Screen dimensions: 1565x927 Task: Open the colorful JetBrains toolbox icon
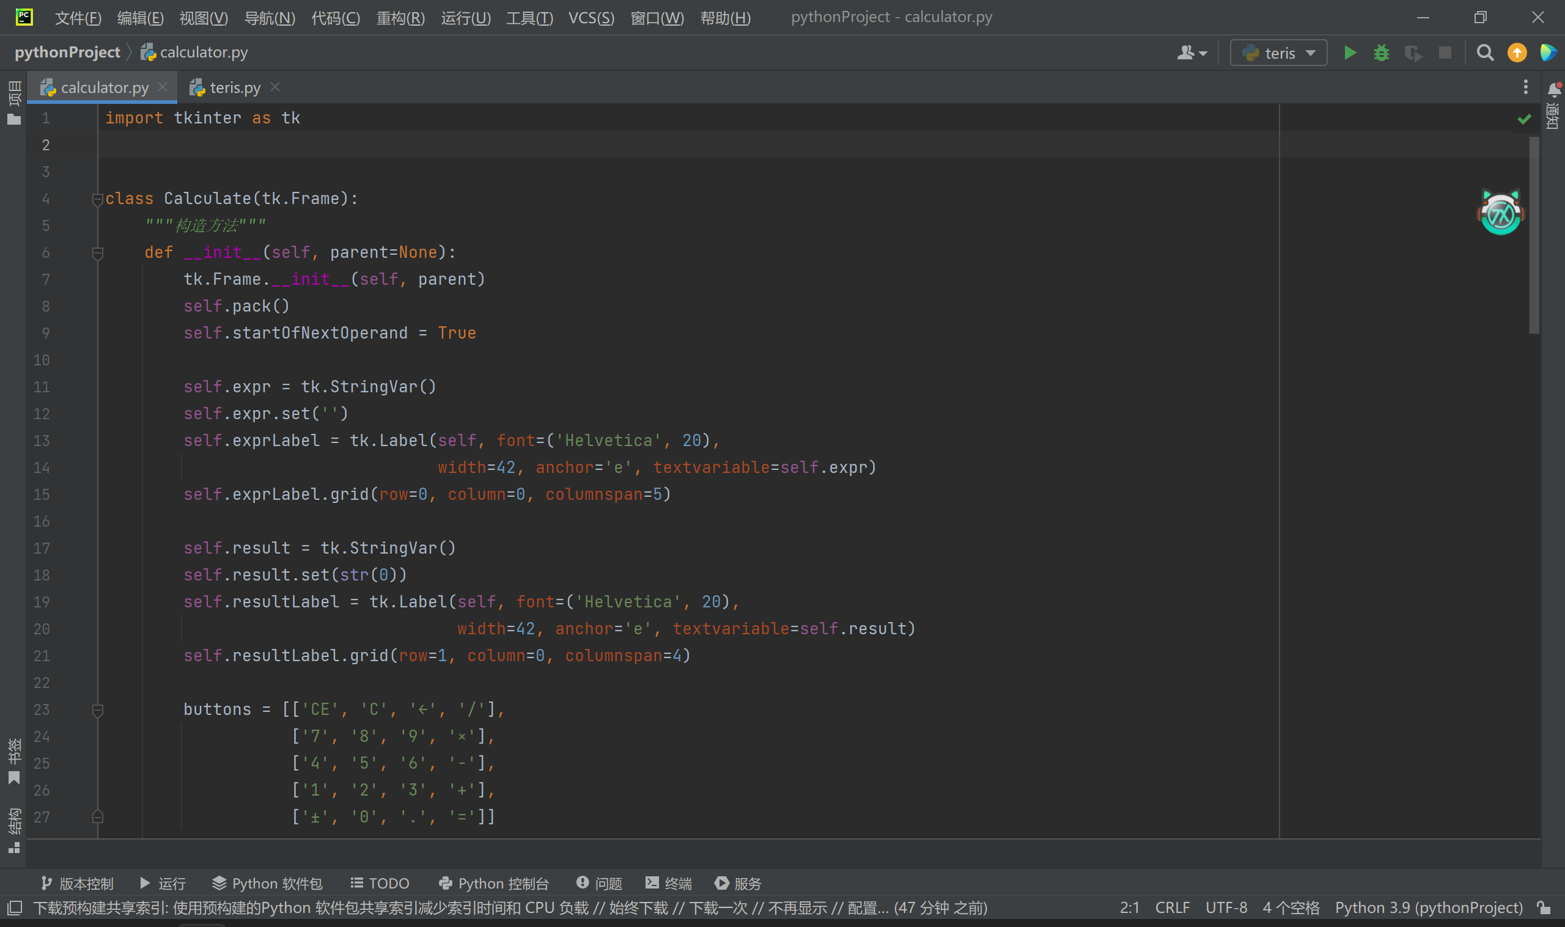point(1548,53)
